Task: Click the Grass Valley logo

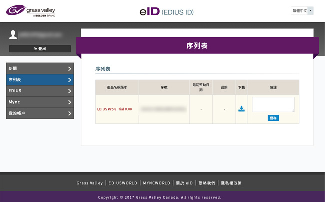Action: [x=31, y=11]
